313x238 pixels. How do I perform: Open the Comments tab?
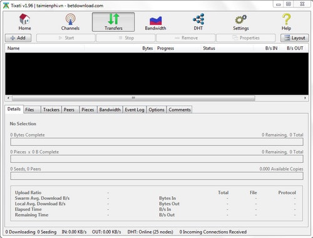pyautogui.click(x=180, y=110)
